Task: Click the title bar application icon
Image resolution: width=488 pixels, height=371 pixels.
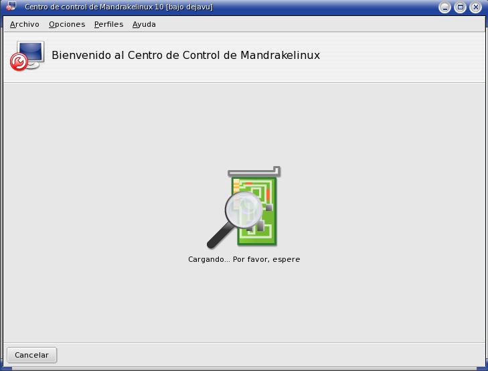Action: (11, 6)
